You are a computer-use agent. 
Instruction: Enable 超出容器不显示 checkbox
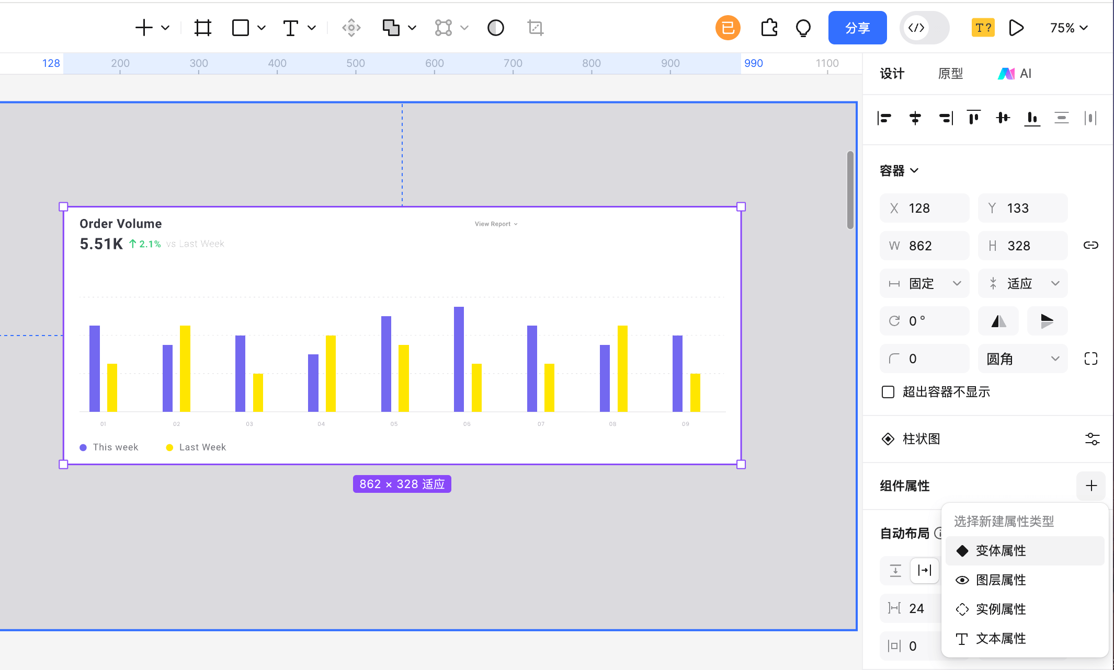pos(888,392)
